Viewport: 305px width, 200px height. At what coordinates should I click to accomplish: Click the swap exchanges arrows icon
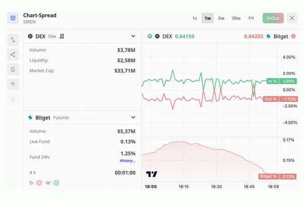pos(13,40)
